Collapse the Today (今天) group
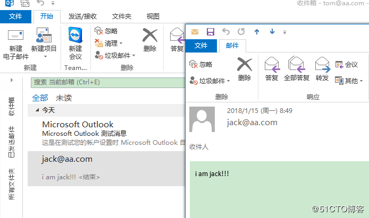The width and height of the screenshot is (369, 218). coord(37,110)
